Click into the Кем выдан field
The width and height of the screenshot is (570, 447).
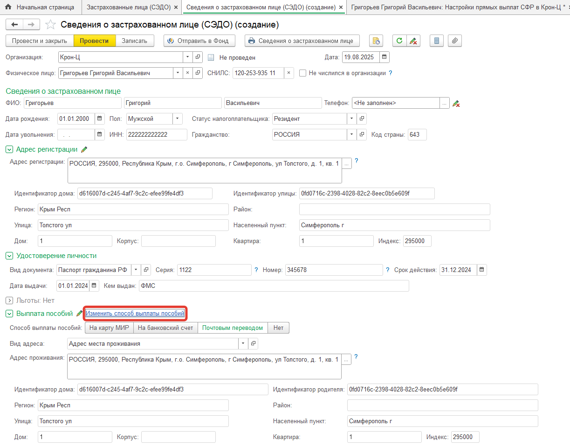click(274, 286)
